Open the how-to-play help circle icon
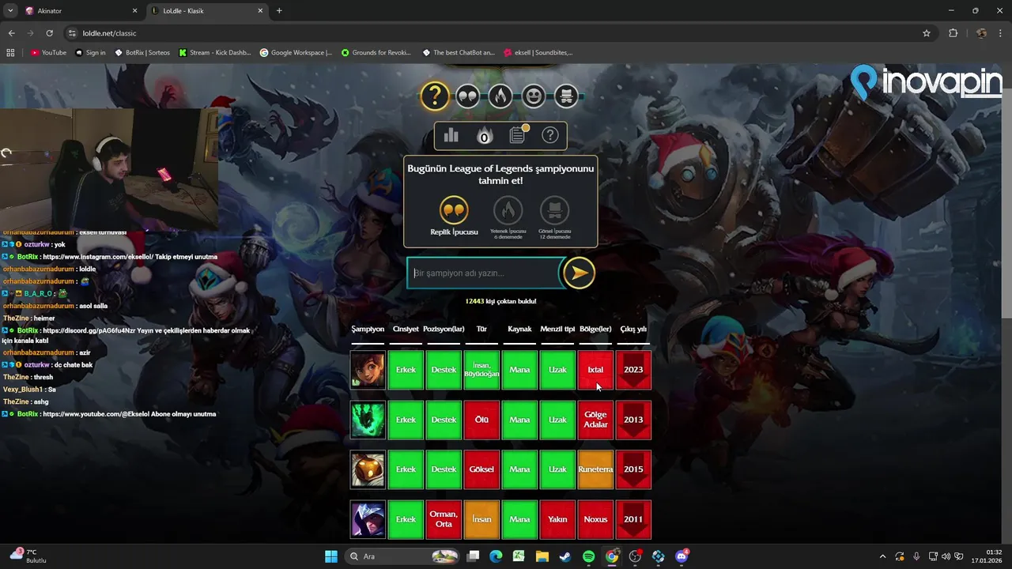Viewport: 1012px width, 569px height. coord(549,135)
